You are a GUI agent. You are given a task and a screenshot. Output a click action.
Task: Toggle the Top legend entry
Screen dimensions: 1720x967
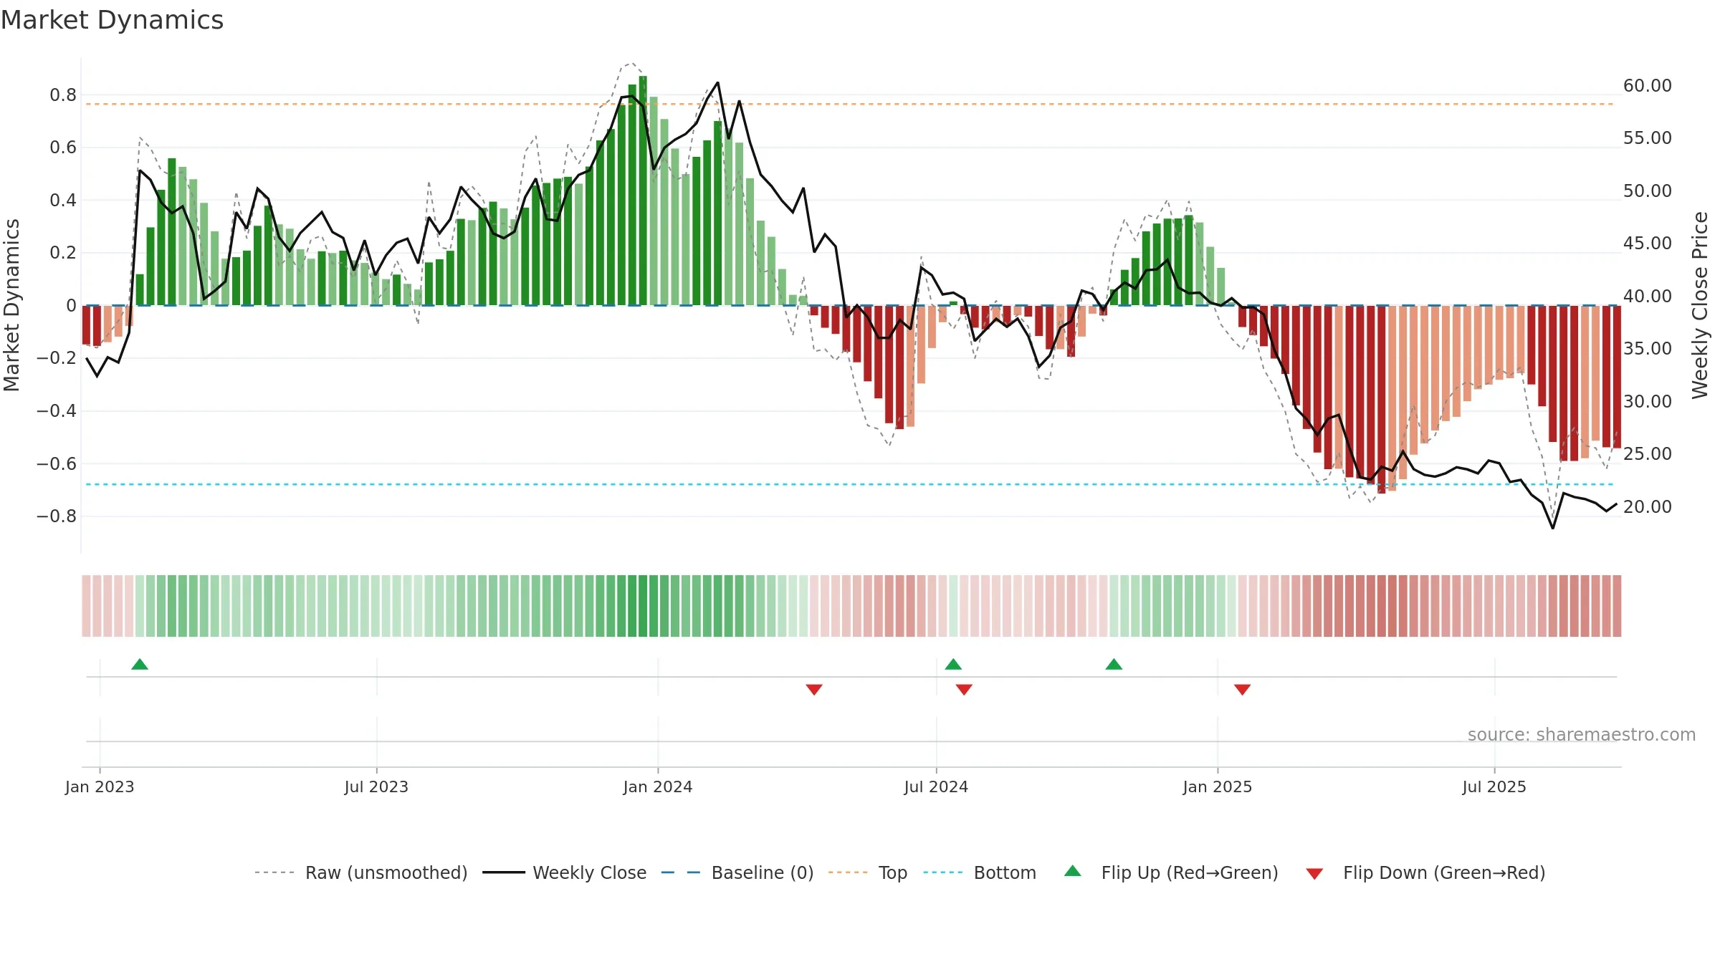(868, 872)
